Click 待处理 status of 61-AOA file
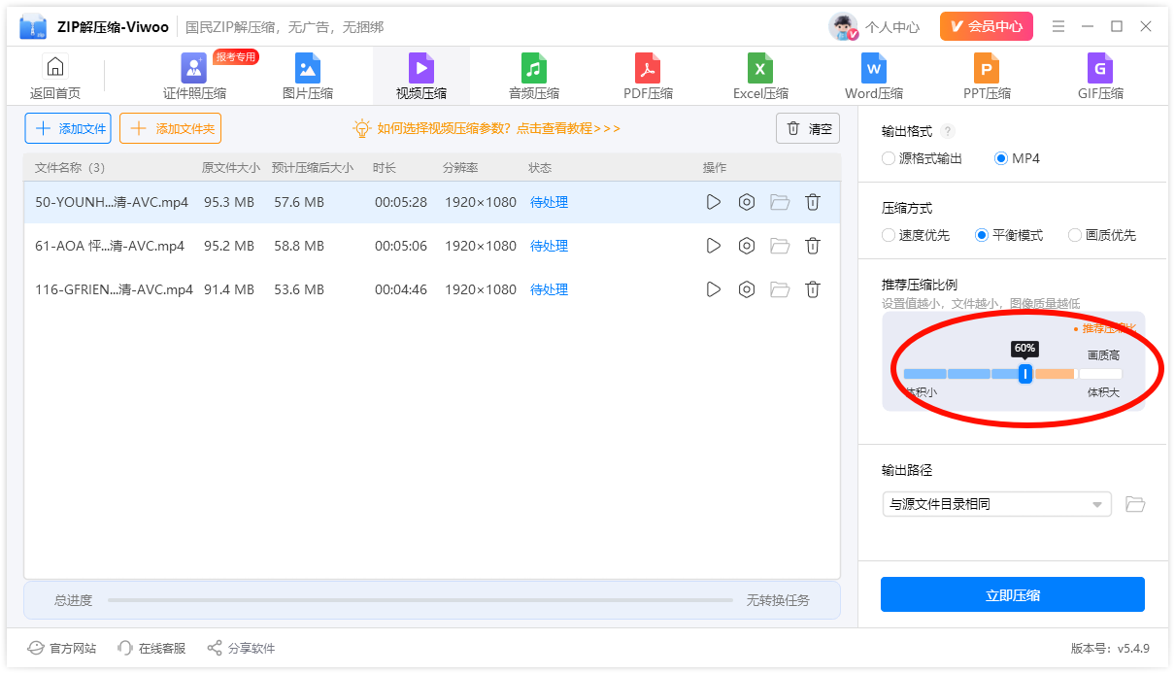The image size is (1175, 674). click(550, 246)
